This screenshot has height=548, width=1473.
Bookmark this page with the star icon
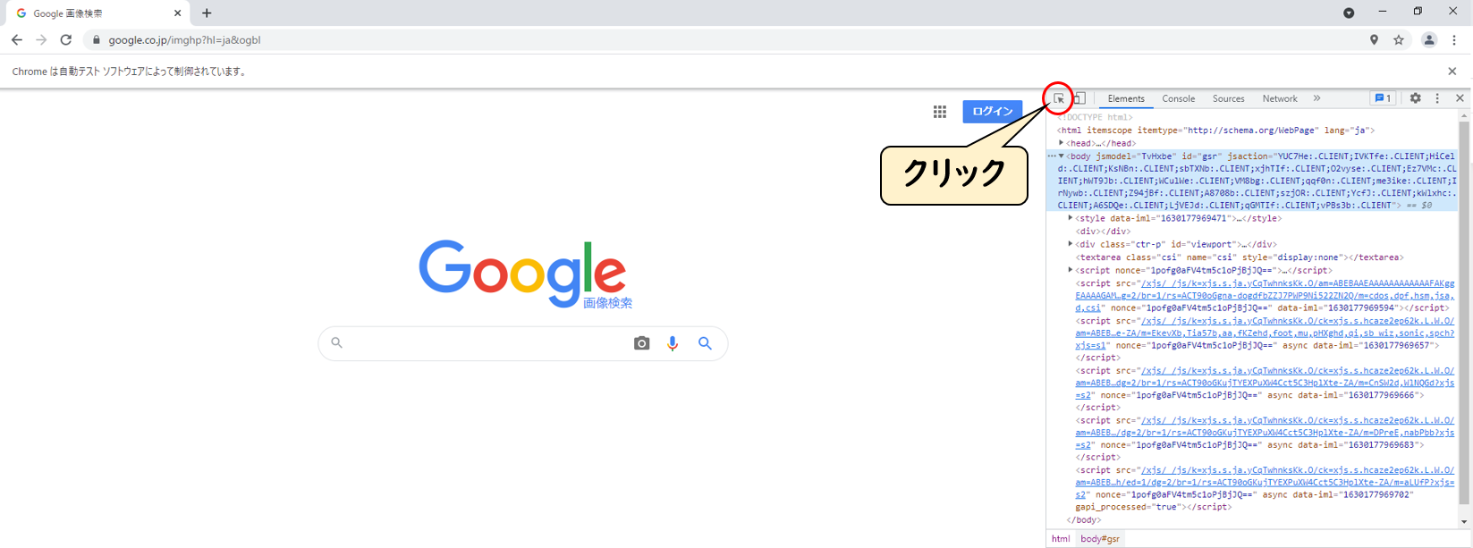click(1399, 40)
